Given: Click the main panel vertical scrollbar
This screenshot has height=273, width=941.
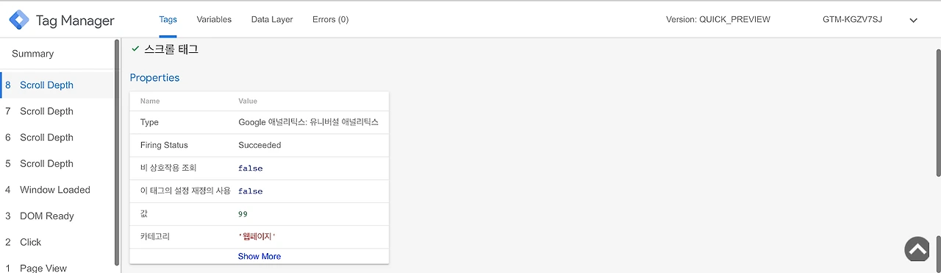Looking at the screenshot, I should pos(937,113).
